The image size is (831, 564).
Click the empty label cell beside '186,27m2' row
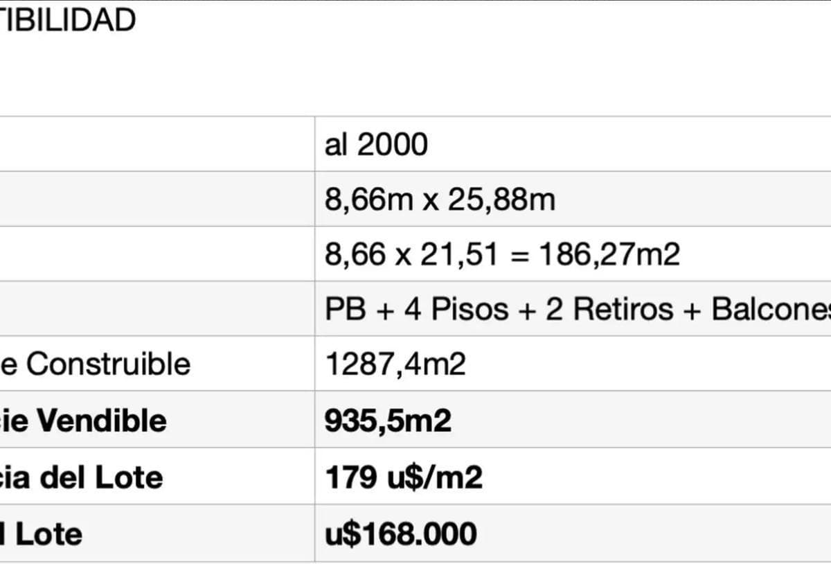tap(156, 255)
